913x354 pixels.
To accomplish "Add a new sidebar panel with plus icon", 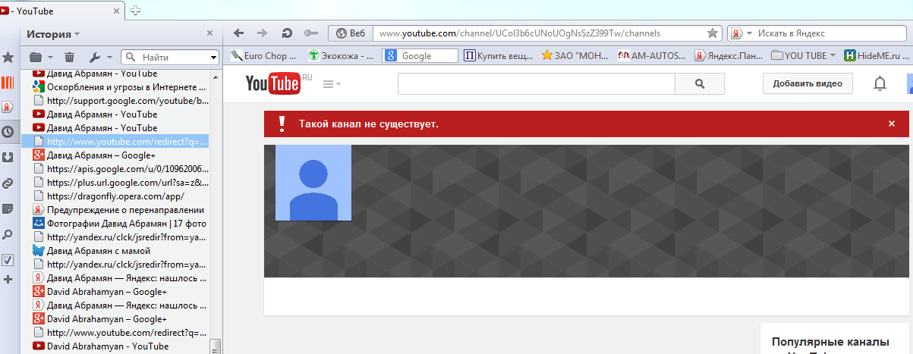I will click(8, 280).
